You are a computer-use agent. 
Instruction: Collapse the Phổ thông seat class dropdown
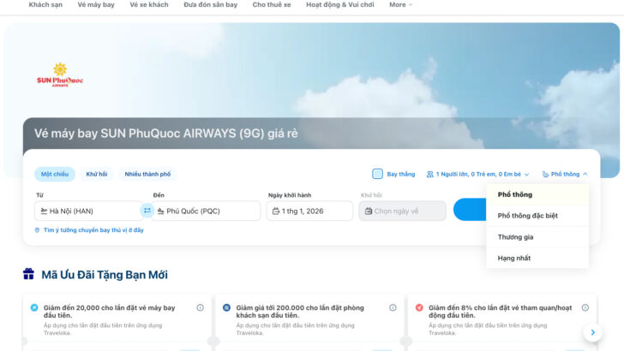coord(565,174)
